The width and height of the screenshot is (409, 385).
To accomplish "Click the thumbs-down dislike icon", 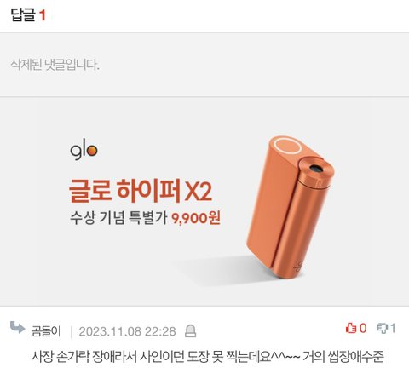I will pos(383,329).
